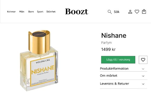Click the Sök search field text
The width and height of the screenshot is (151, 107).
click(117, 12)
